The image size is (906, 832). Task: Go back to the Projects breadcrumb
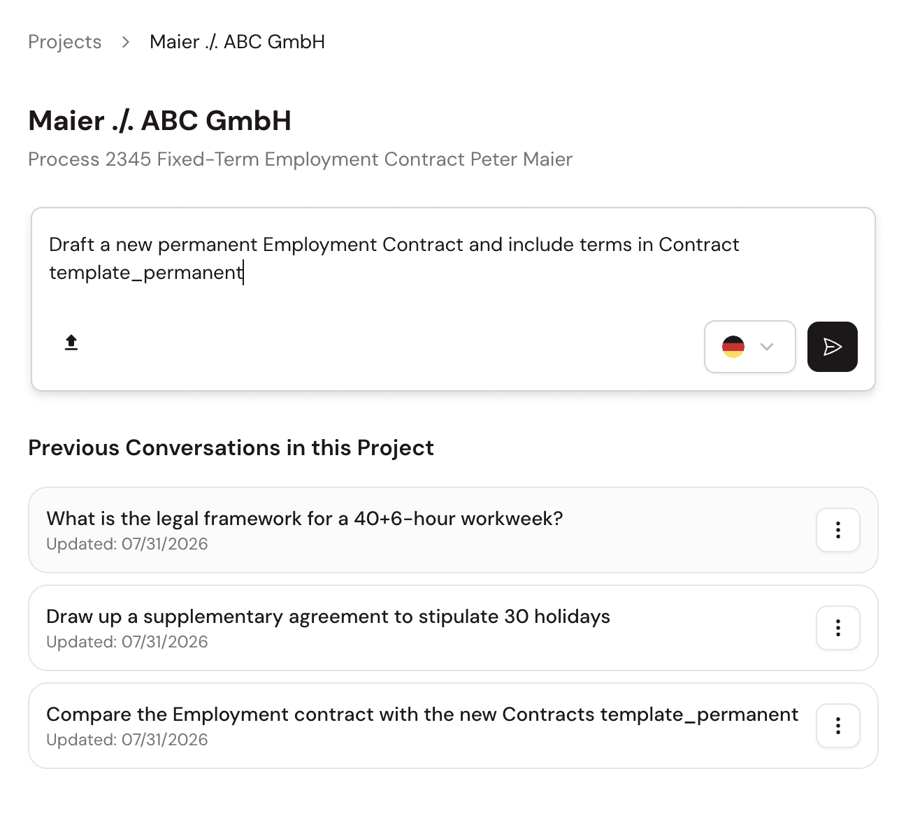65,42
